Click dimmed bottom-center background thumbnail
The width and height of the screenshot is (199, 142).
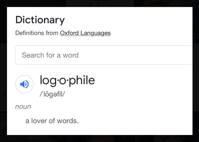point(100,138)
